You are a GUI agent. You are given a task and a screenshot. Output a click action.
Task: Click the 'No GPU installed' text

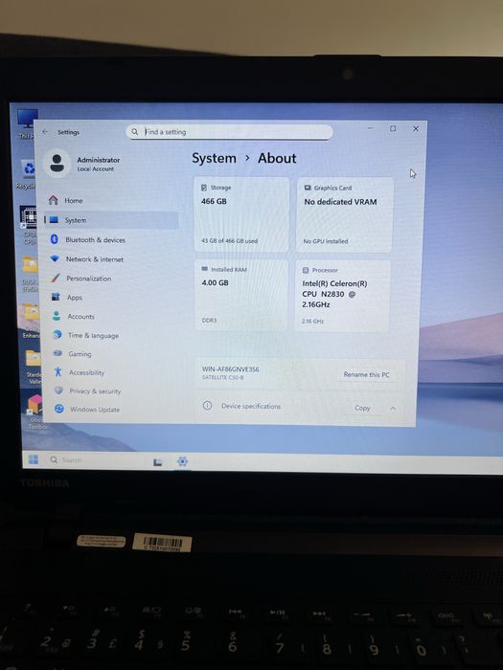point(326,241)
